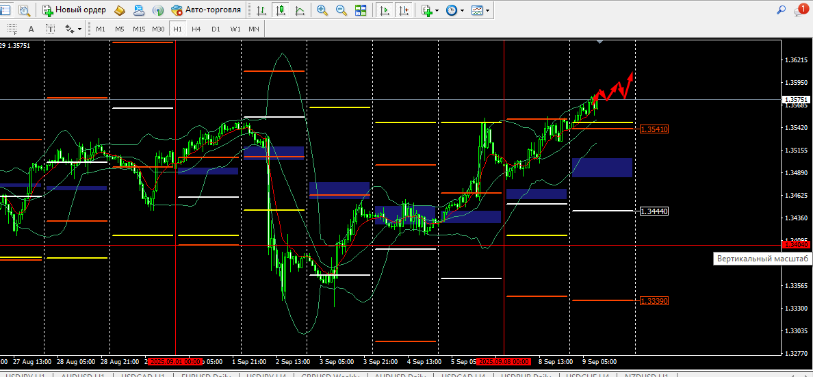813x377 pixels.
Task: Click the 1.36215 price scale value
Action: pos(796,60)
